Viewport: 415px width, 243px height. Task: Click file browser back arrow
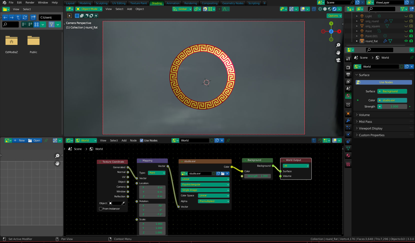tap(5, 17)
